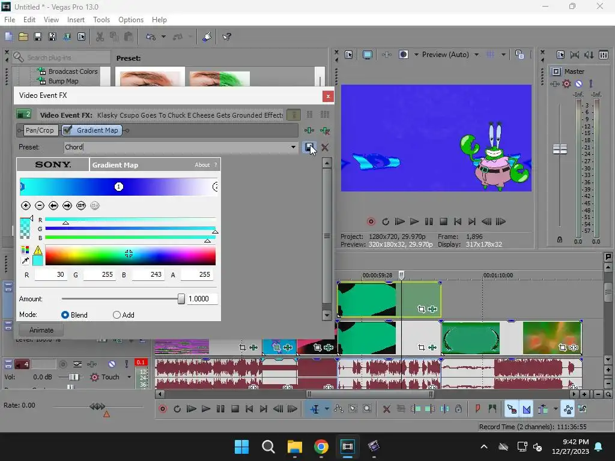Expand the Undo history dropdown arrow
The height and width of the screenshot is (461, 615).
click(163, 37)
